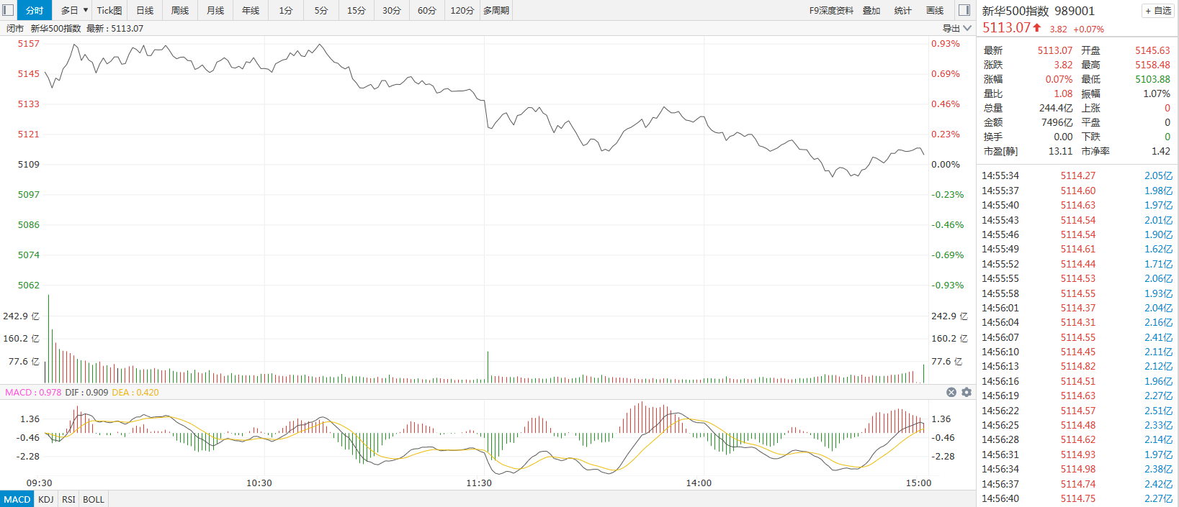The height and width of the screenshot is (507, 1179).
Task: Switch to 年线 yearly chart
Action: (x=251, y=10)
